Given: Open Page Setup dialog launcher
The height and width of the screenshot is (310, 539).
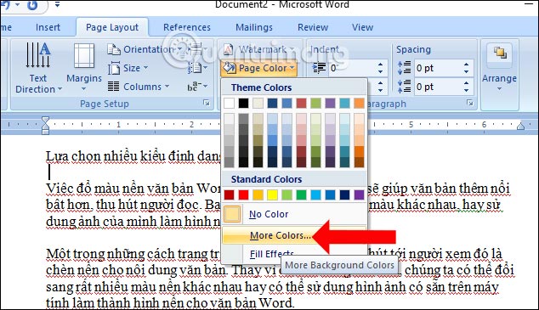Looking at the screenshot, I should pos(207,103).
